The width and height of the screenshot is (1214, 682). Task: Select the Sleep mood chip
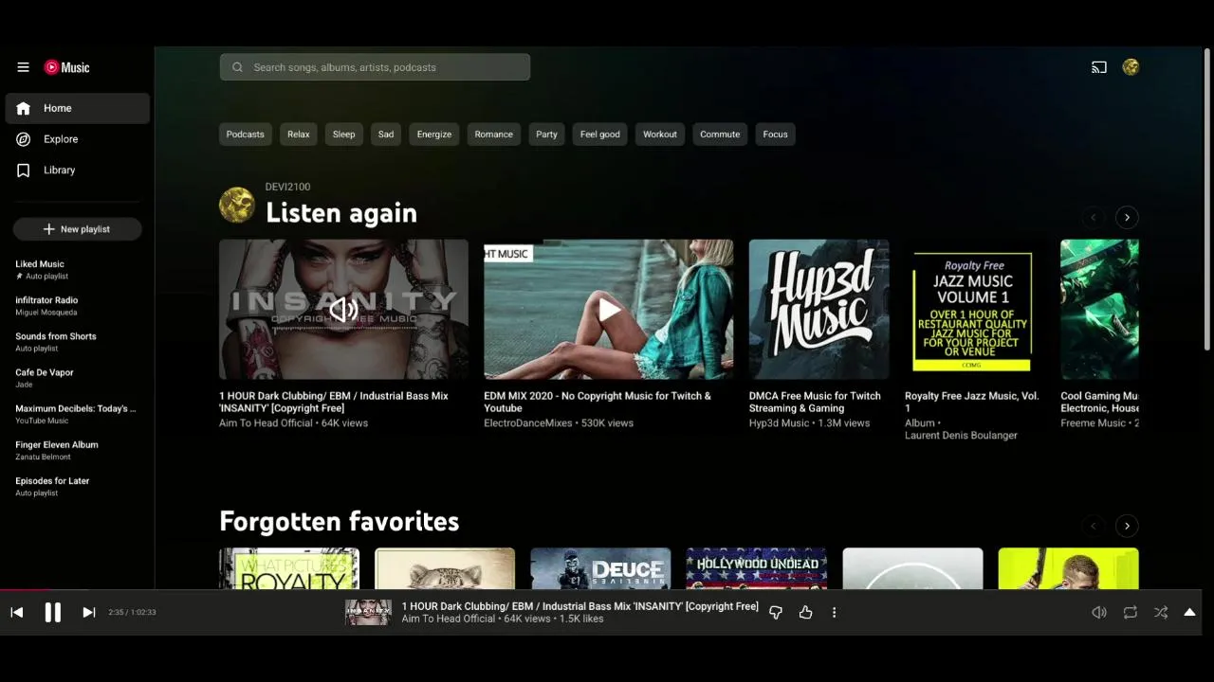343,135
